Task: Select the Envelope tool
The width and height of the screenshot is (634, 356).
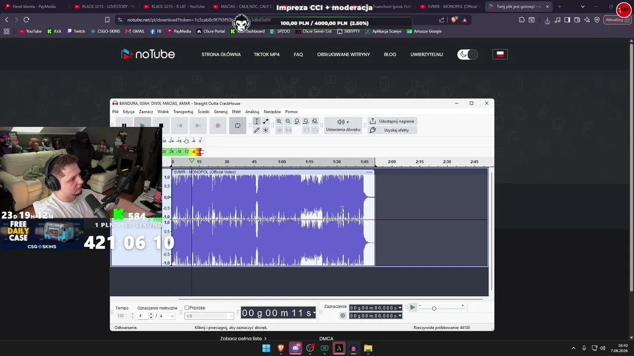Action: pos(265,121)
